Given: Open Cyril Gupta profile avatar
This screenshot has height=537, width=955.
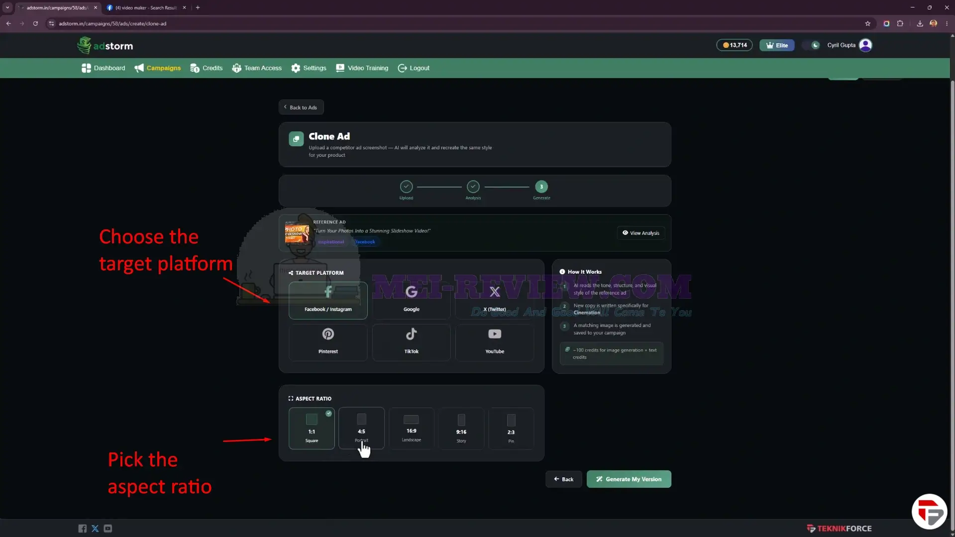Looking at the screenshot, I should pos(865,45).
